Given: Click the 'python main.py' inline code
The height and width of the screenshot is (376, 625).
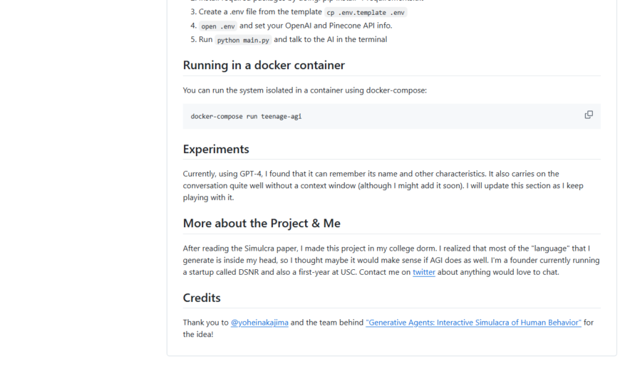Looking at the screenshot, I should (243, 40).
